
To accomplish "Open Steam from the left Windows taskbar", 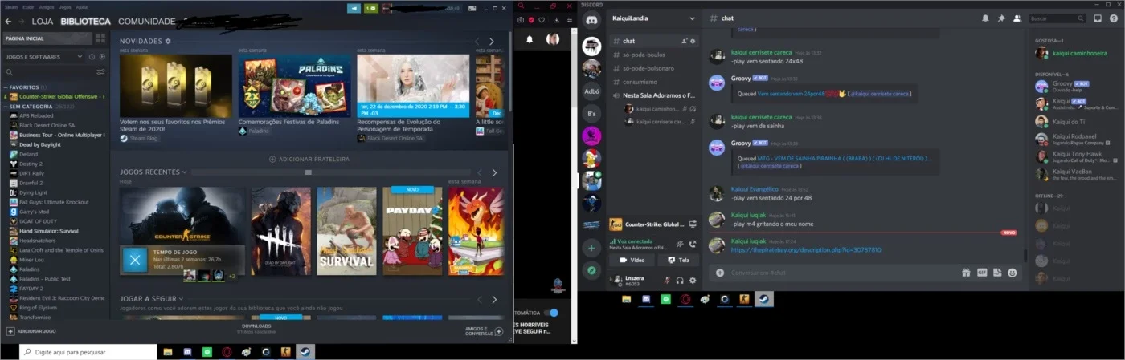I will point(305,351).
